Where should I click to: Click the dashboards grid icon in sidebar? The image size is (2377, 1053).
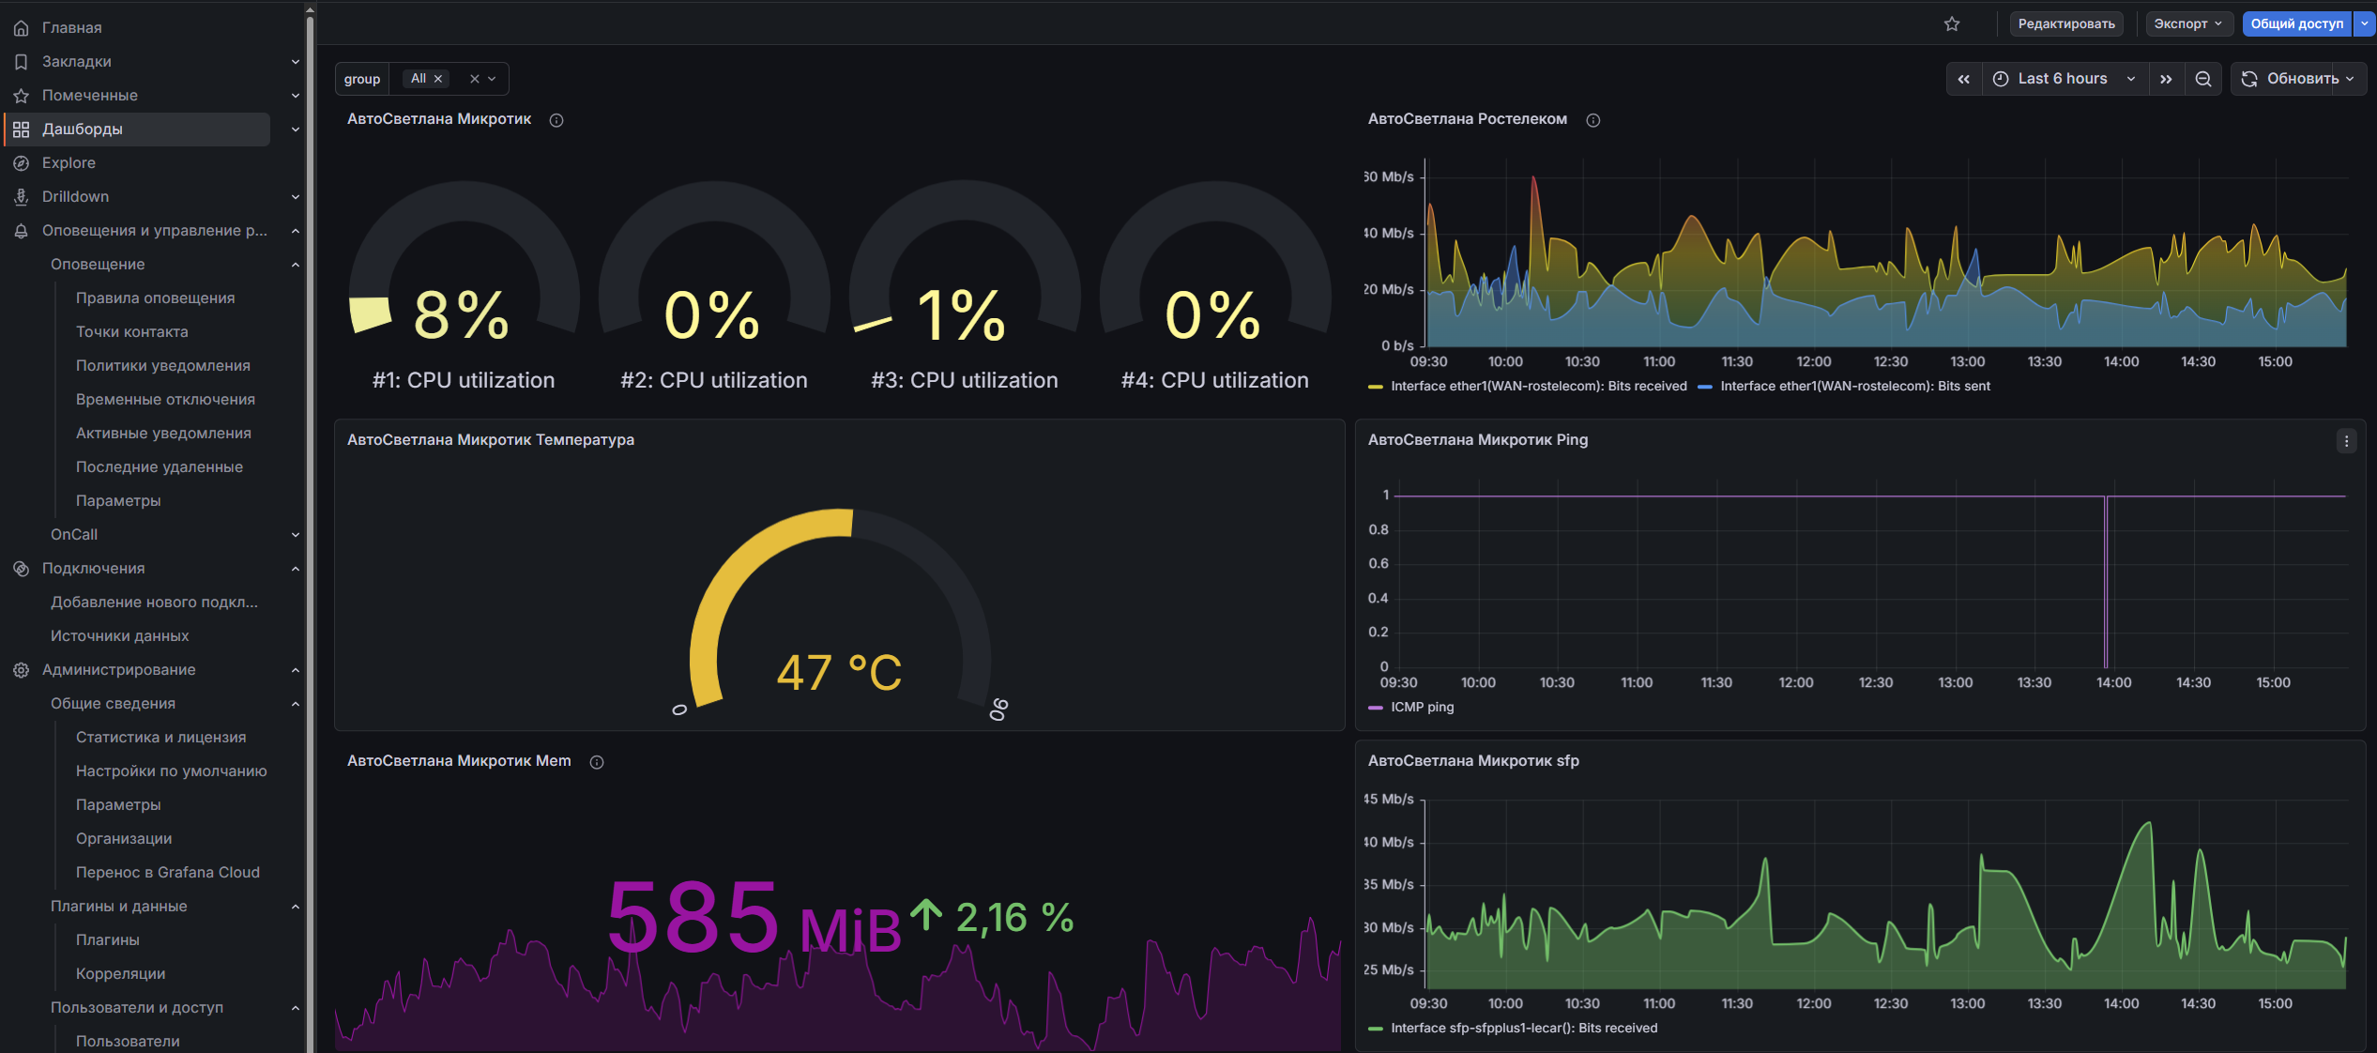click(21, 130)
